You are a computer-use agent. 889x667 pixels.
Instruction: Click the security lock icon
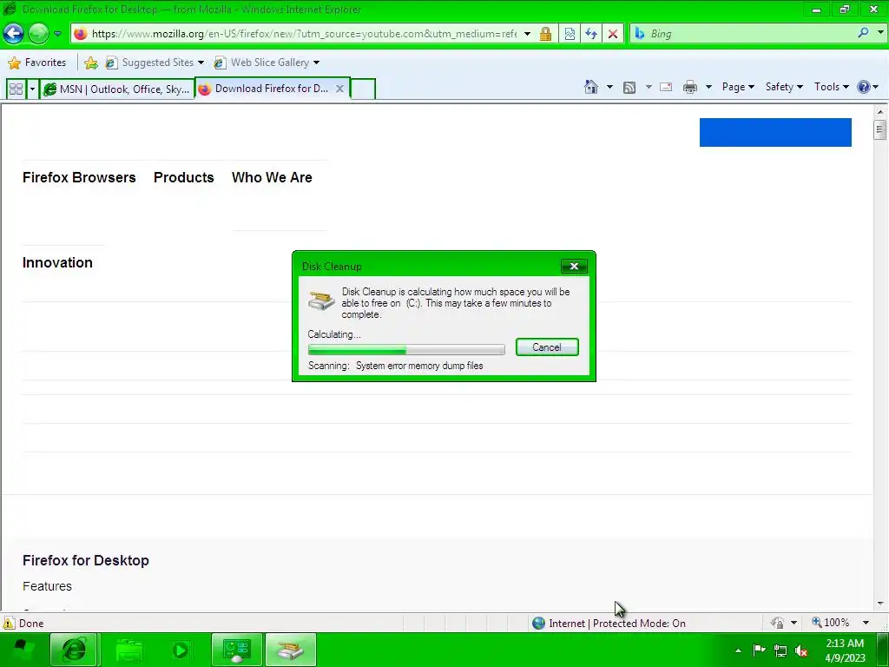pos(545,34)
